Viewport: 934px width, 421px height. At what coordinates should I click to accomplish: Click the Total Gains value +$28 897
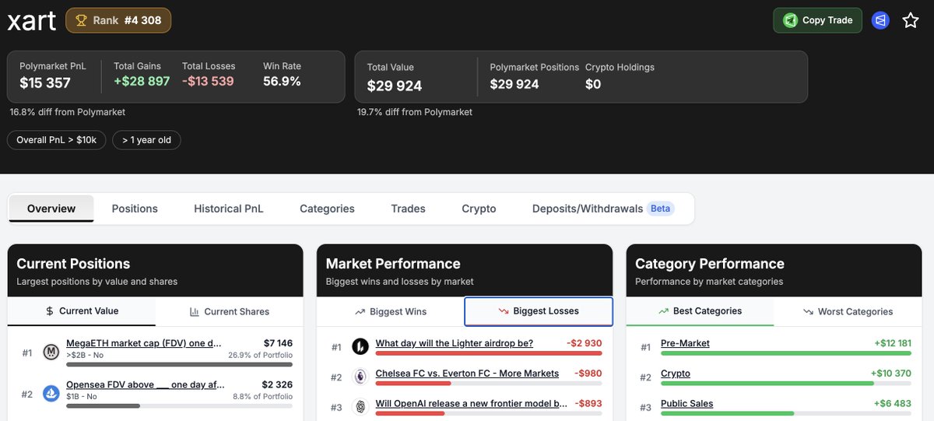click(x=142, y=82)
